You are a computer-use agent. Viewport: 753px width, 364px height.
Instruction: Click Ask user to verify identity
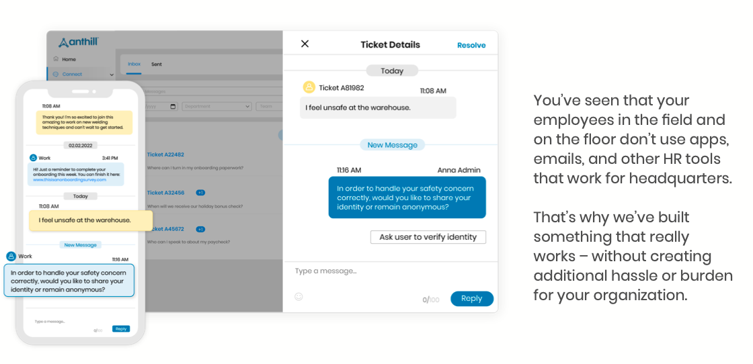428,237
